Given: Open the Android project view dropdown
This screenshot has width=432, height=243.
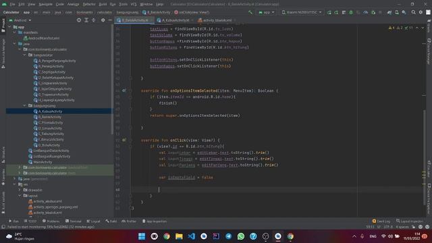Looking at the screenshot, I should pyautogui.click(x=20, y=20).
